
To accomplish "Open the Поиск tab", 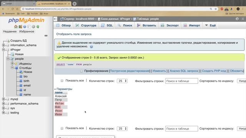I will pyautogui.click(x=125, y=25).
